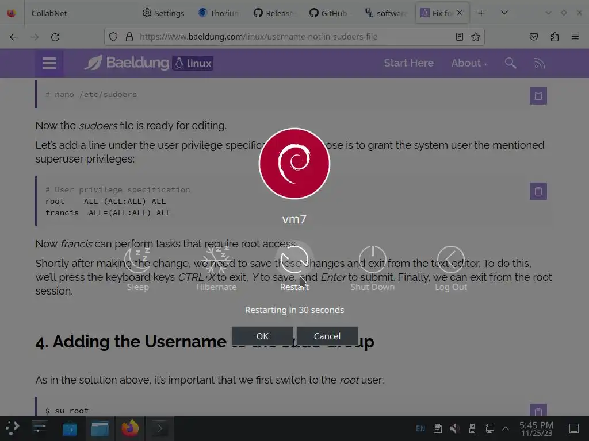Viewport: 589px width, 441px height.
Task: Click the Shut Down power icon
Action: (373, 260)
